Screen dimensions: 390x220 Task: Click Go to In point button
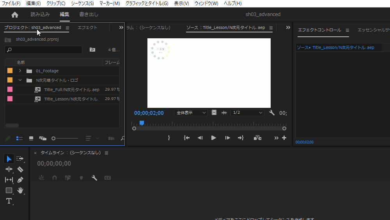coord(186,138)
